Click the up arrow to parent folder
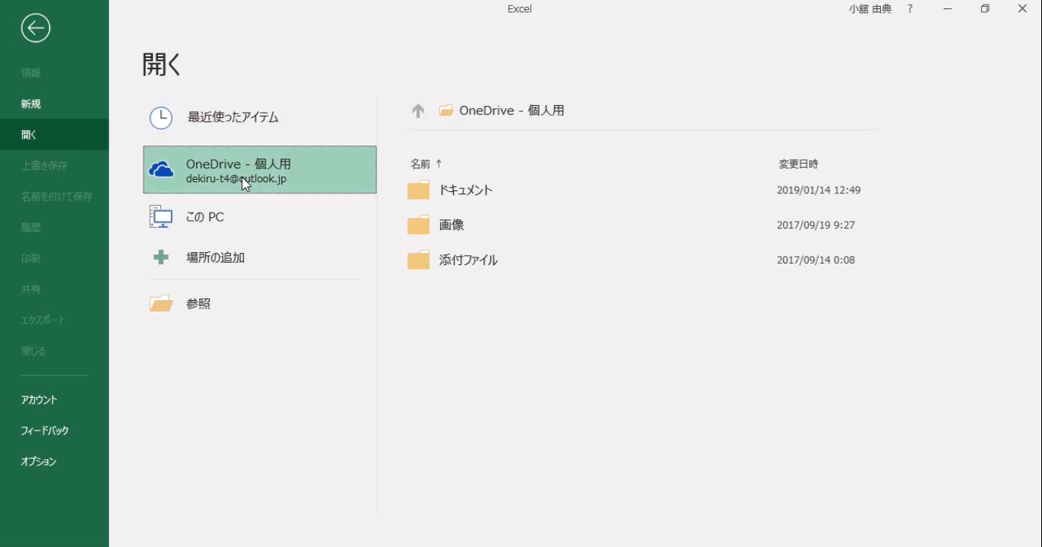Screen dimensions: 1042x547 click(x=418, y=110)
